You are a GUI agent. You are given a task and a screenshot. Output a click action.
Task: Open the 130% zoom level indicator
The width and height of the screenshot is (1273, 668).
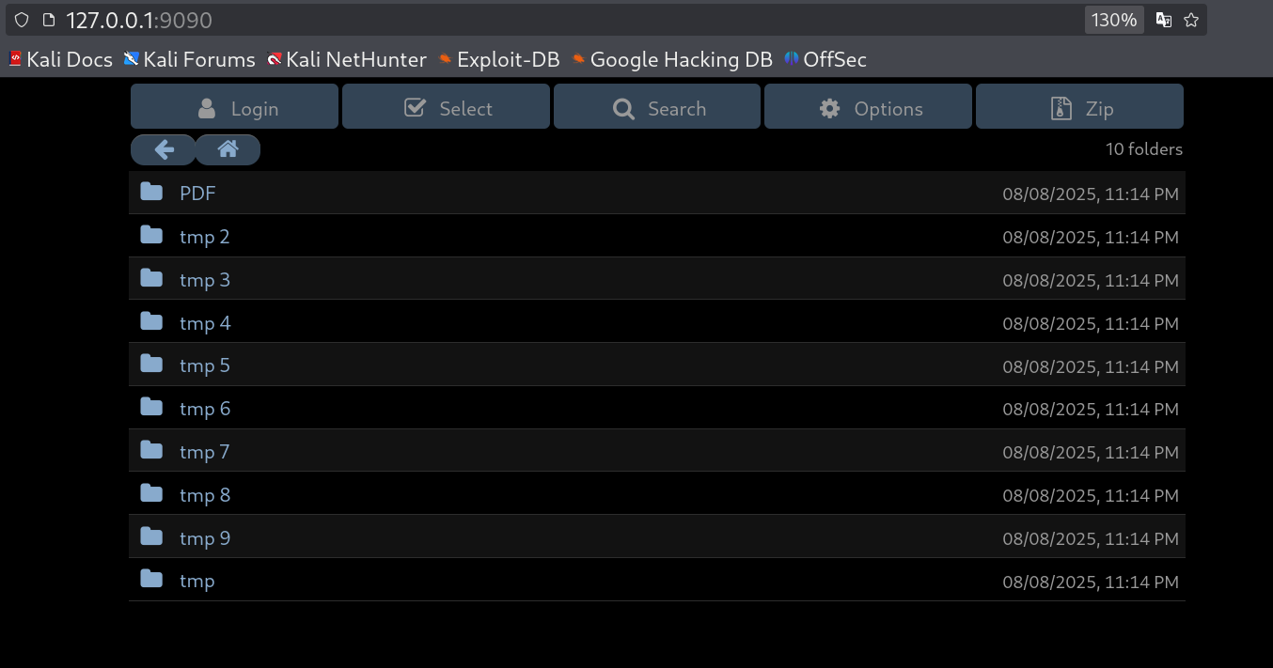[x=1114, y=20]
